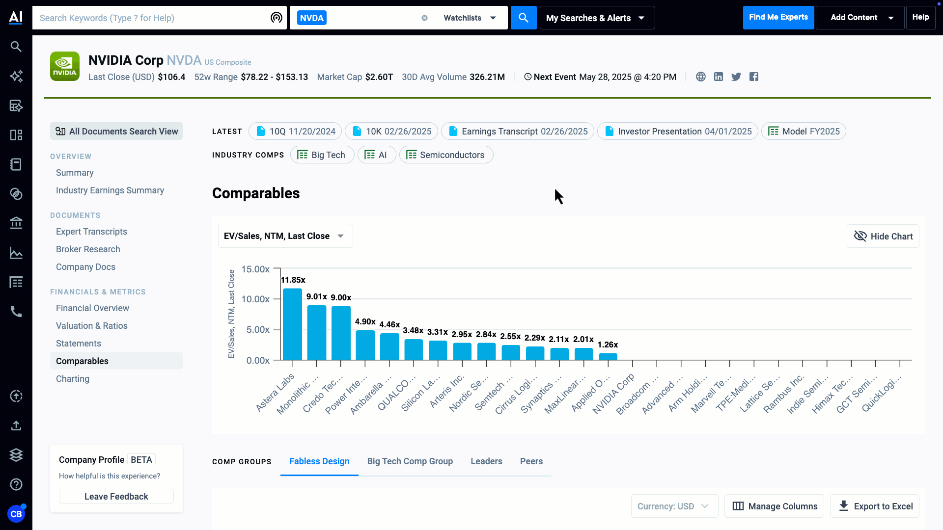Open the Currency: USD dropdown
Image resolution: width=943 pixels, height=530 pixels.
pyautogui.click(x=674, y=506)
